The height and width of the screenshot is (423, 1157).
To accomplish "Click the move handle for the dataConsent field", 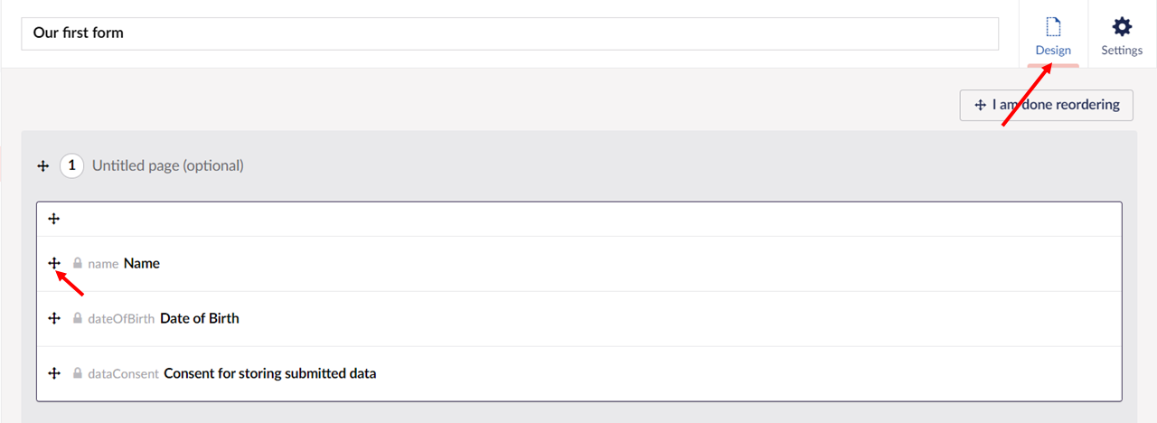I will coord(54,373).
